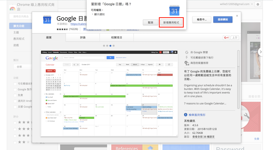This screenshot has height=150, width=273.
Task: Switch to the 評論 tab
Action: coord(83,38)
